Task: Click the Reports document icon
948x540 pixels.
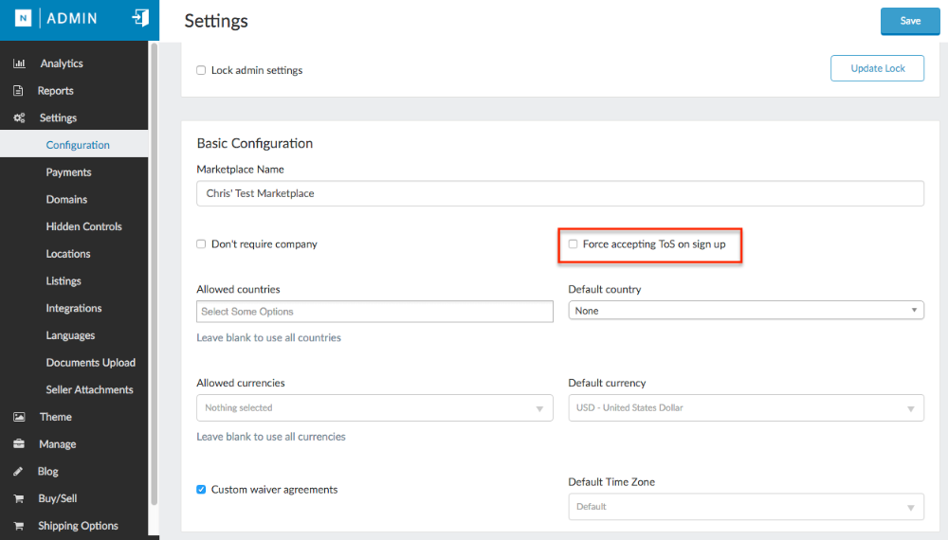Action: click(x=18, y=91)
